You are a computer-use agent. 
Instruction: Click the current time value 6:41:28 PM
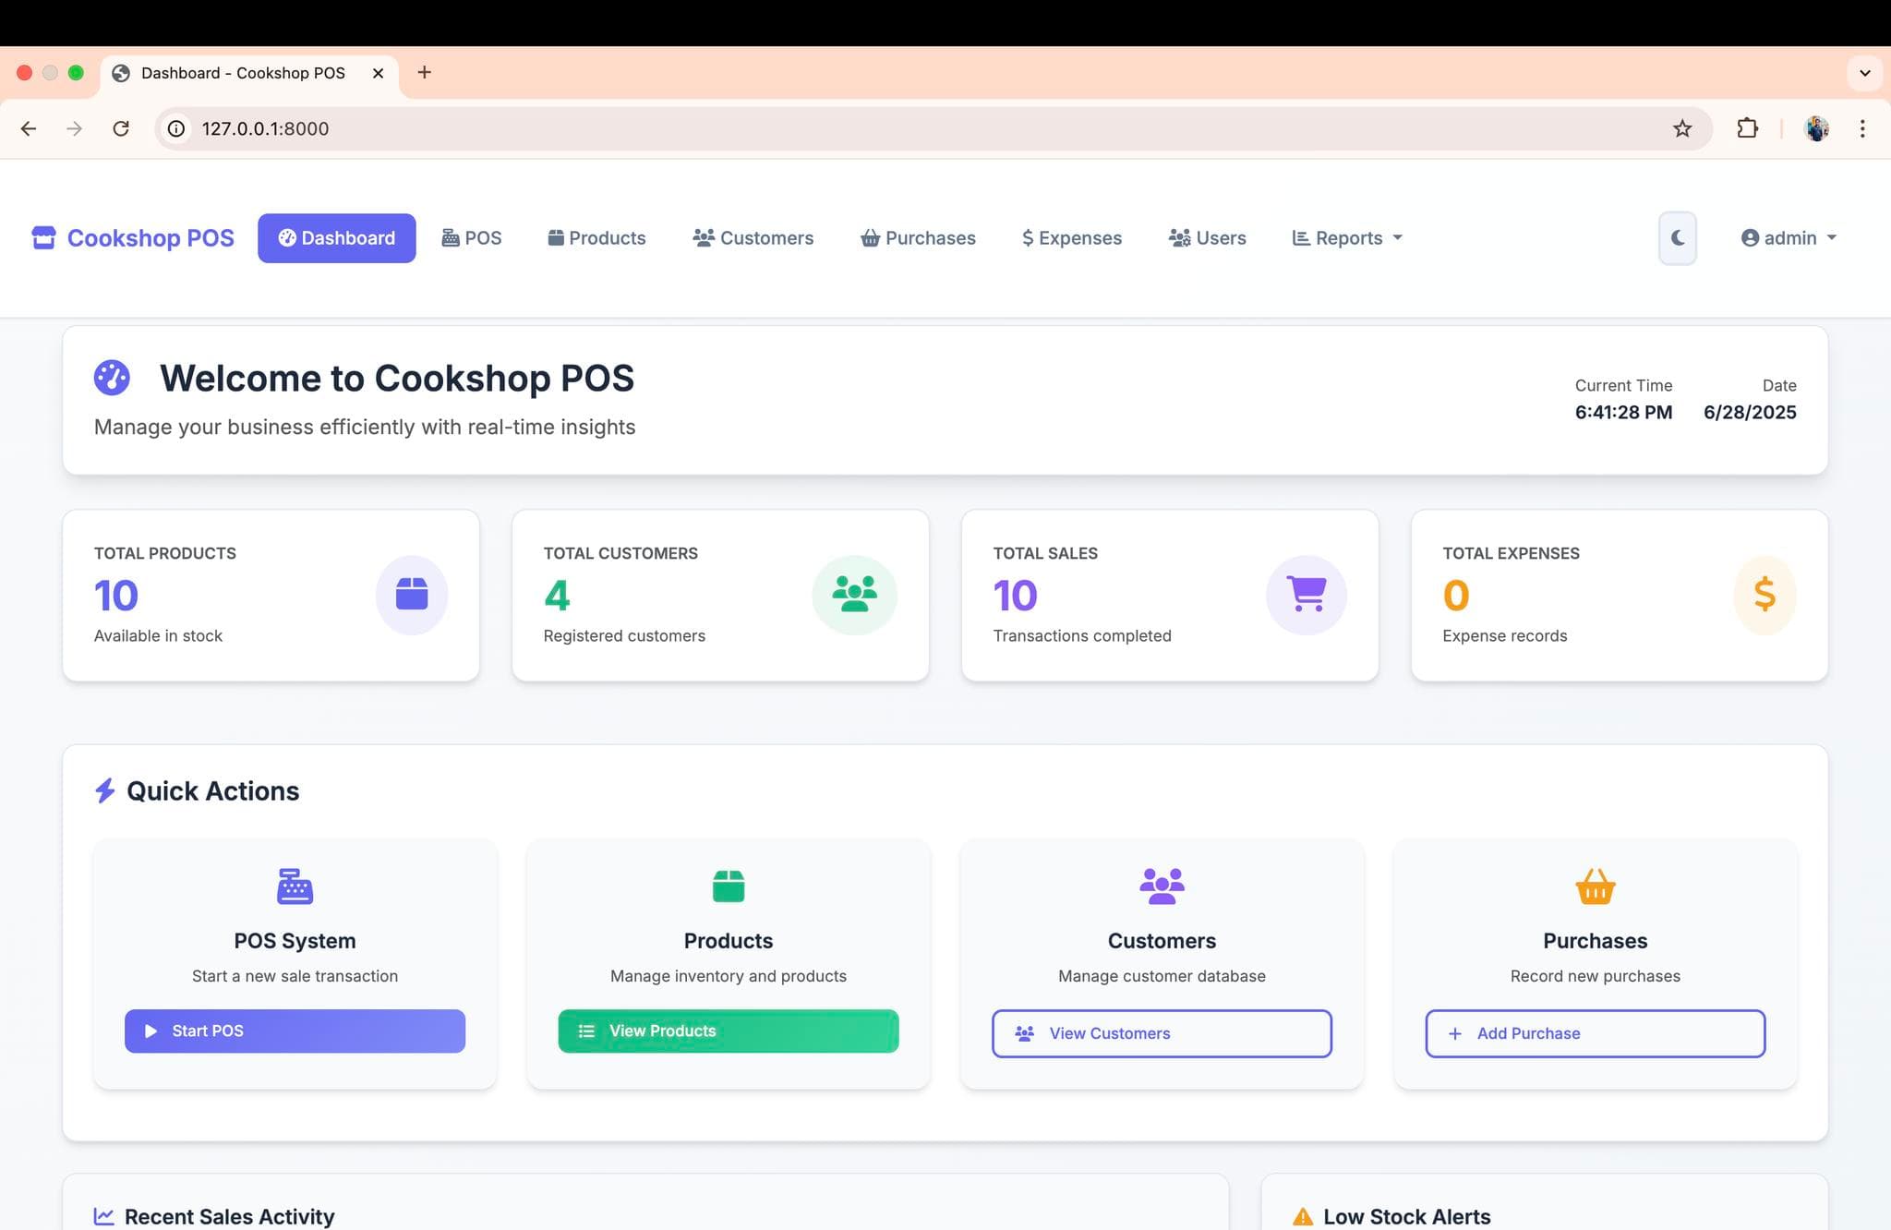pos(1623,413)
